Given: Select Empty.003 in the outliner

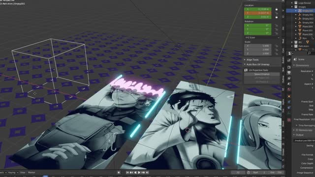Looking at the screenshot, I should (308, 19).
